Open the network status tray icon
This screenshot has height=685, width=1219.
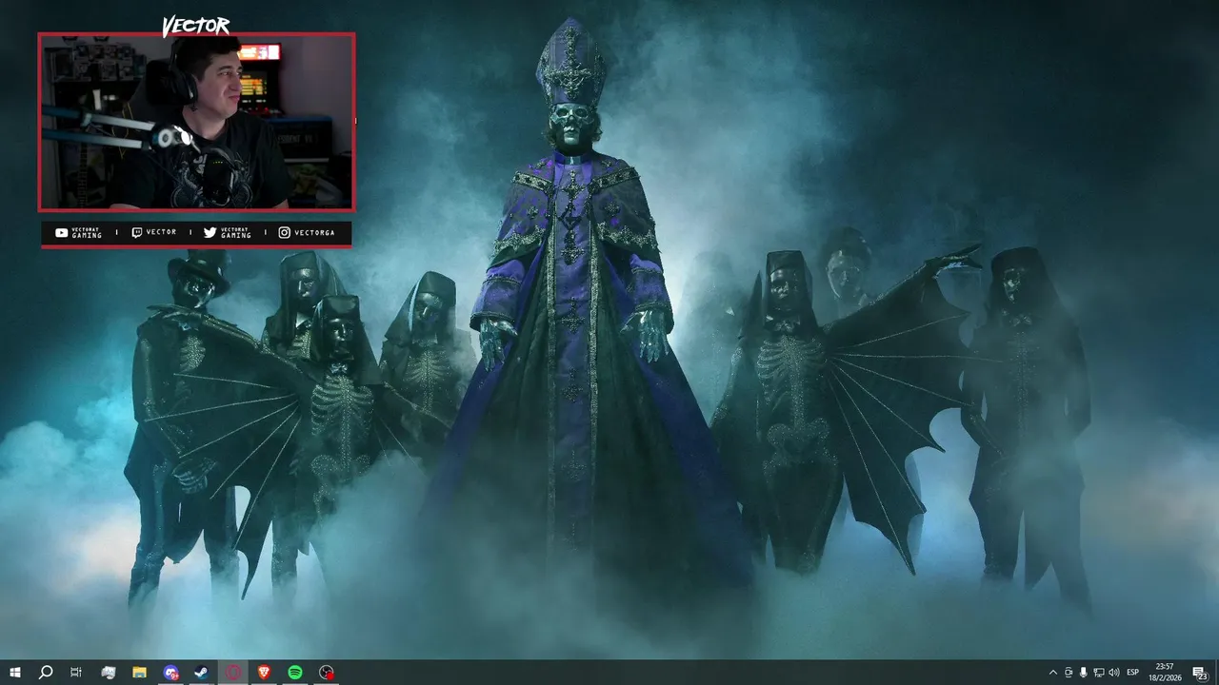1099,673
